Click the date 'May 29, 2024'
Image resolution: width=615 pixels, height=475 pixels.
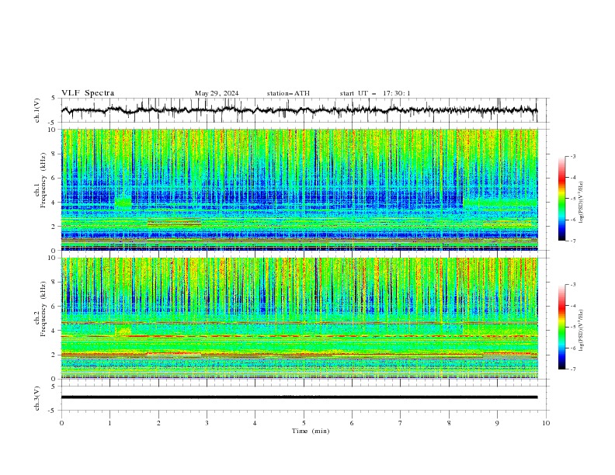[x=217, y=93]
